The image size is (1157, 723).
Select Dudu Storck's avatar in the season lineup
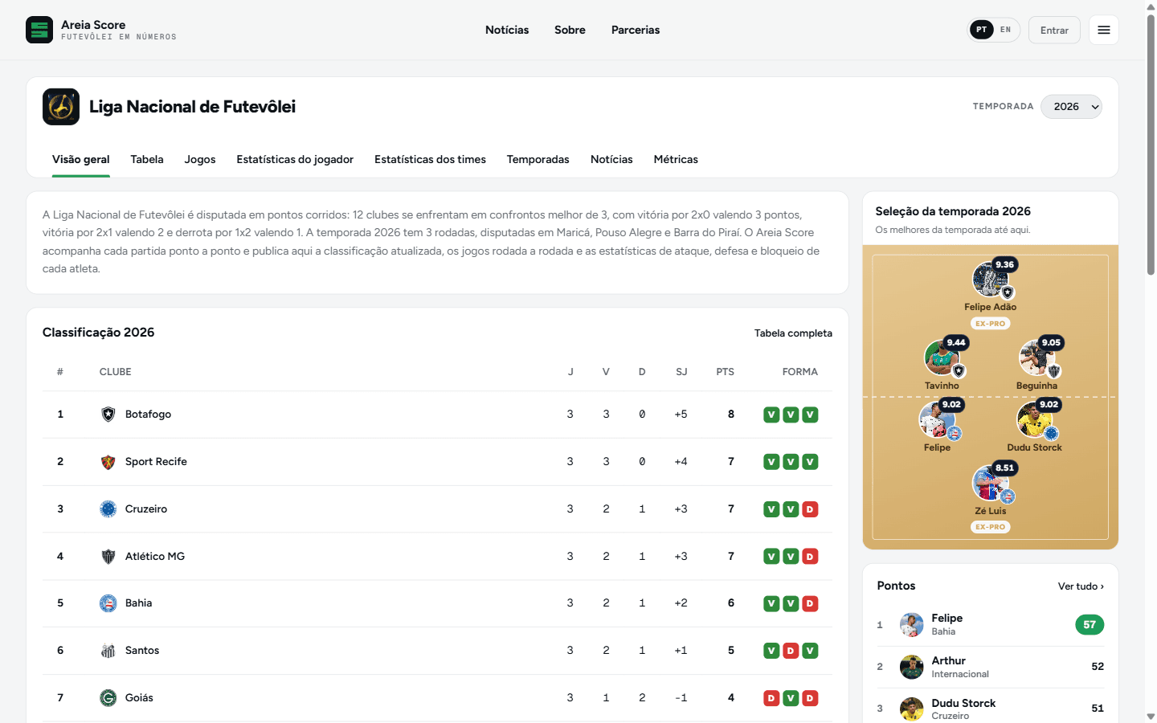pyautogui.click(x=1034, y=420)
